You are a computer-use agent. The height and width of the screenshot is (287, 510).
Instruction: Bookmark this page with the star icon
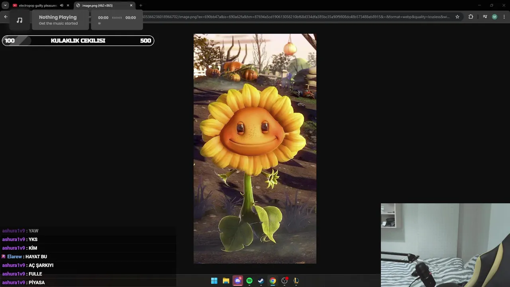457,17
